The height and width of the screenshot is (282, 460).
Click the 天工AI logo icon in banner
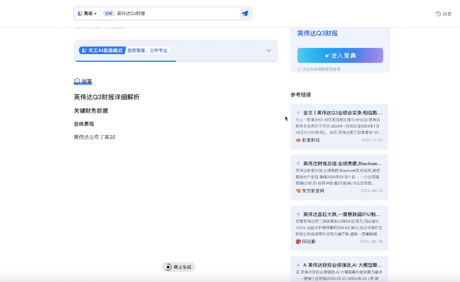coord(84,50)
